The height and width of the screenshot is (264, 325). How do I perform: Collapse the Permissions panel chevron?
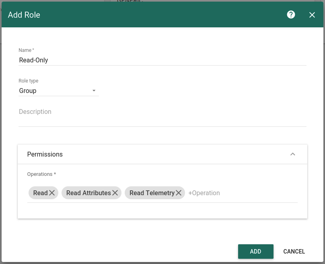(x=293, y=154)
